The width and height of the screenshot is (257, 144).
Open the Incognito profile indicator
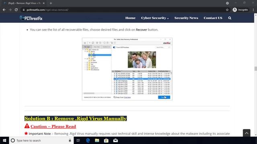[240, 10]
